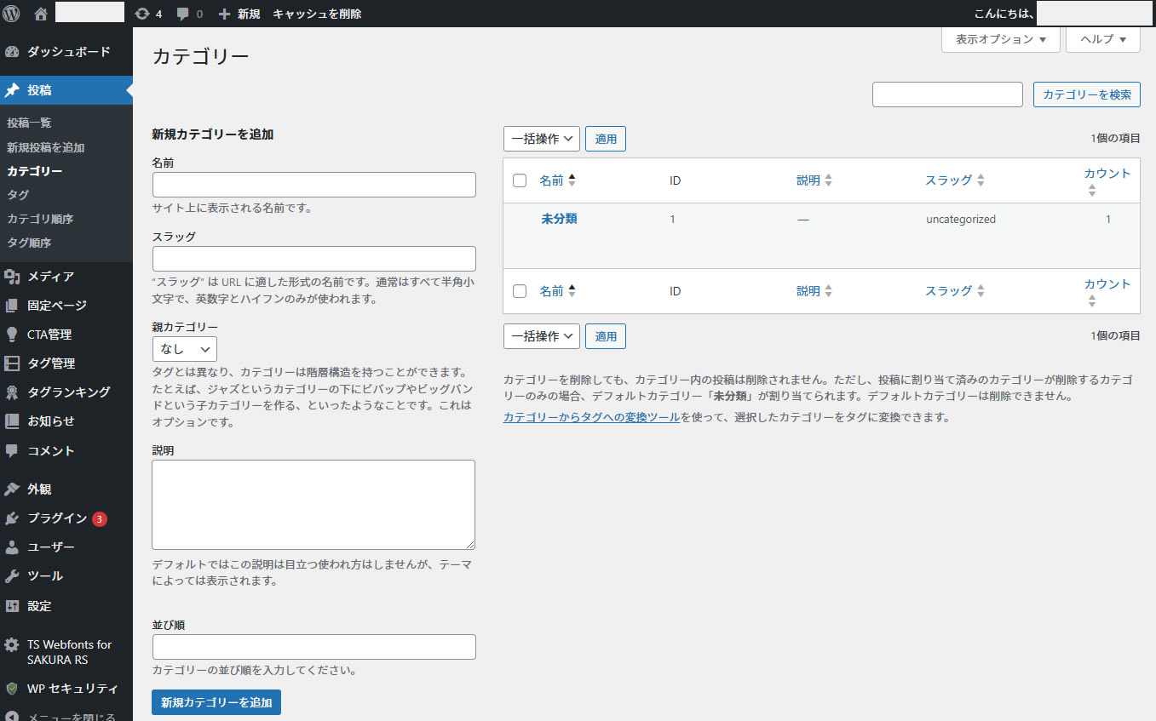This screenshot has height=721, width=1156.
Task: Focus the スラッグ input field
Action: click(x=314, y=259)
